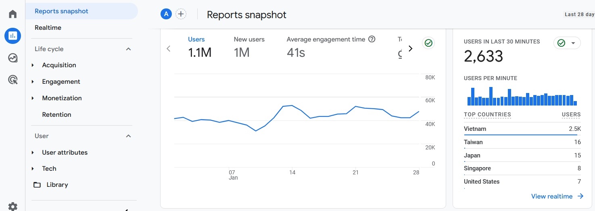The image size is (595, 211).
Task: Open the Realtime report
Action: coord(48,28)
